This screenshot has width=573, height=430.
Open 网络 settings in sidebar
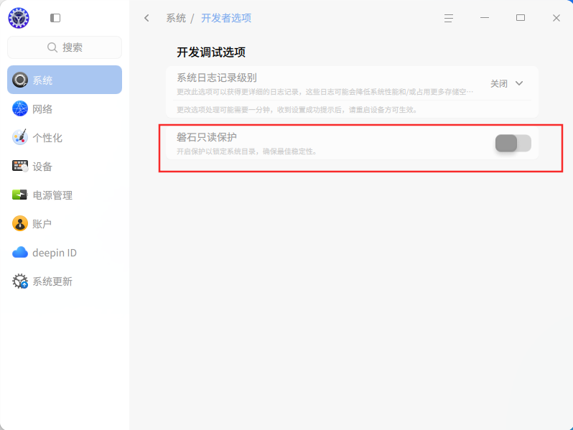tap(65, 108)
